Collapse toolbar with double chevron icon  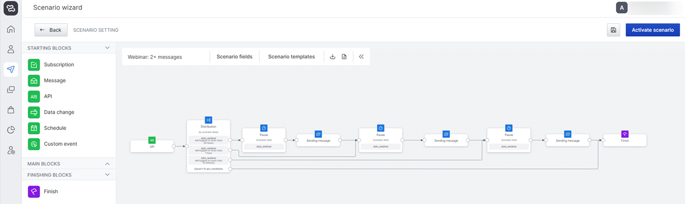pyautogui.click(x=361, y=57)
